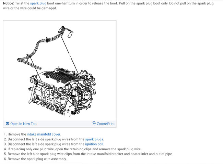Click the bold 'Notice:' label
Viewport: 223px width, 164px height.
point(9,3)
